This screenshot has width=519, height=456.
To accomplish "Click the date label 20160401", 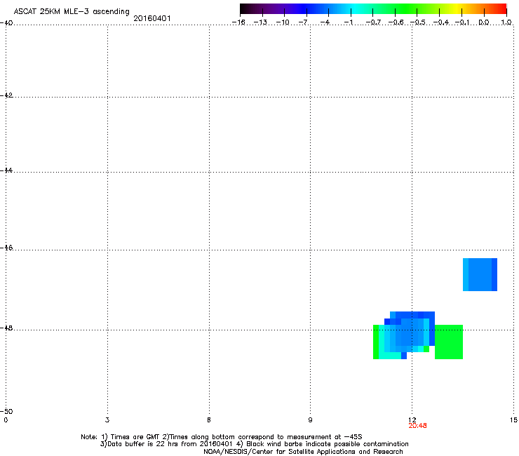I will (152, 18).
